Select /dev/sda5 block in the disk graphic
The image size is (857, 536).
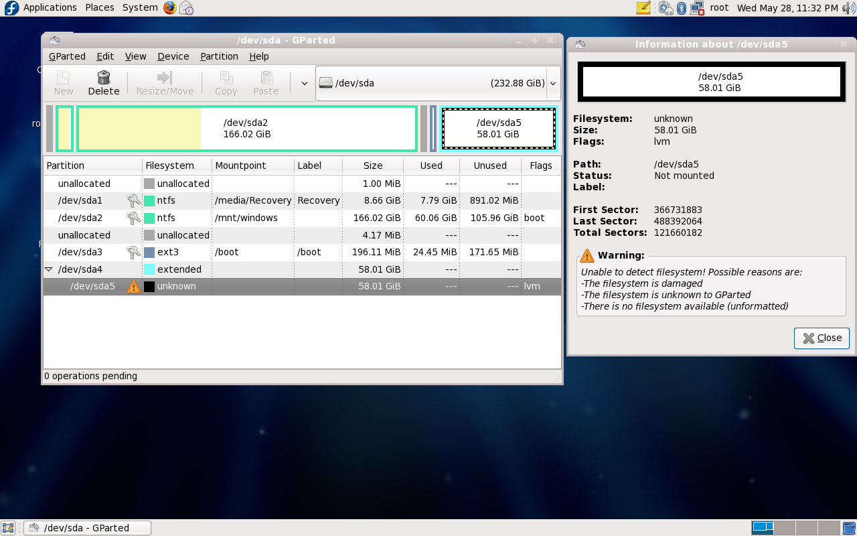pos(499,128)
